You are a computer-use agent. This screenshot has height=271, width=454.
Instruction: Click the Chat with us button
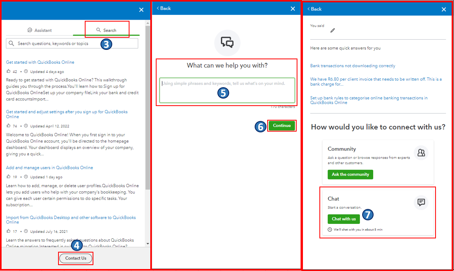click(x=344, y=219)
